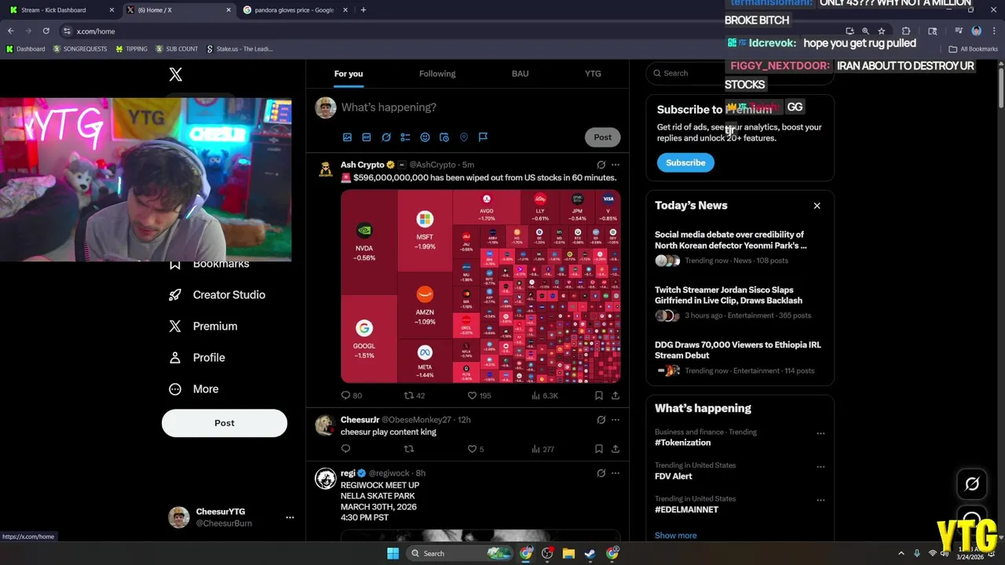Click Grok icon on Ash Crypto post

[601, 165]
